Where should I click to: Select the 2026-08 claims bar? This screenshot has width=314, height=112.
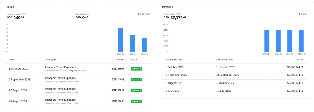[x=121, y=40]
